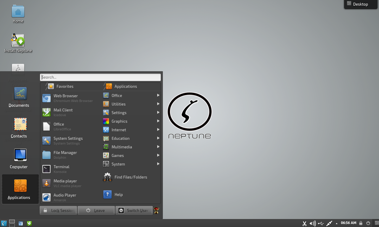Open the Klipper clipboard scissors icon in the tray
Viewport: 379px width, 227px height.
coord(304,223)
